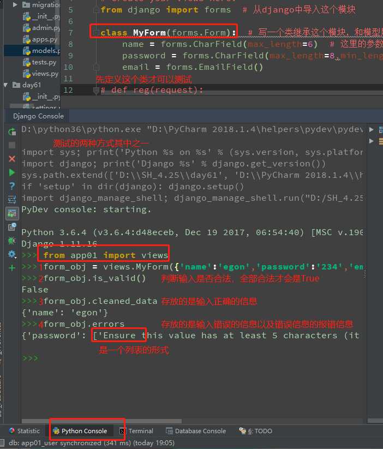Click the Python file icon beside admin.py

pyautogui.click(x=27, y=28)
